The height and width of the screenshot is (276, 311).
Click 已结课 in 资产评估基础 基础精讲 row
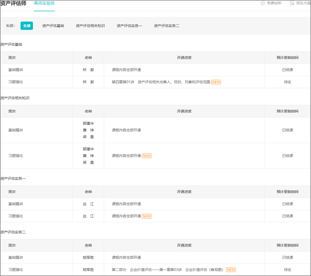click(287, 70)
